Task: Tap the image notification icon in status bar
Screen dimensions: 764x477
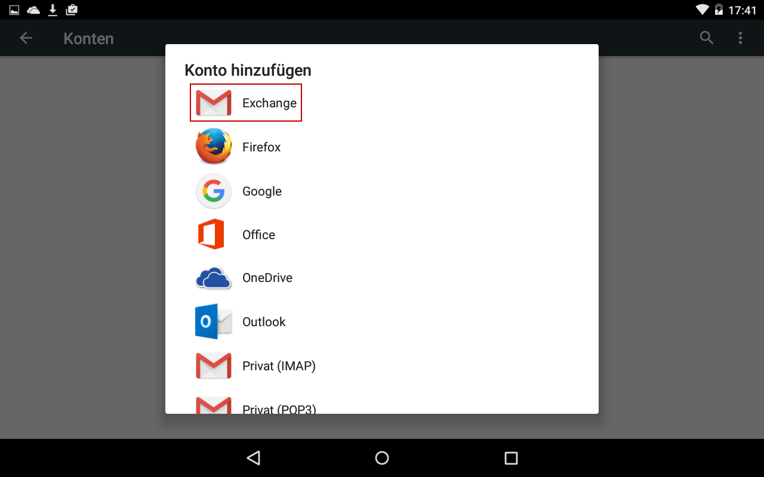Action: click(x=14, y=10)
